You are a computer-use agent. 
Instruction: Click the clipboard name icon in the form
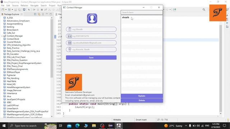pyautogui.click(x=70, y=29)
